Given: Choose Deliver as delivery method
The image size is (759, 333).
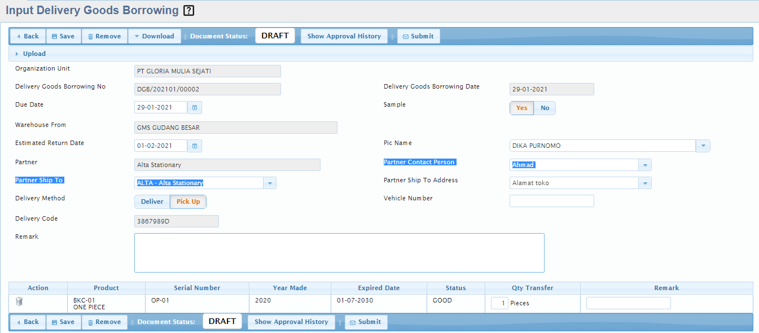Looking at the screenshot, I should pyautogui.click(x=152, y=201).
